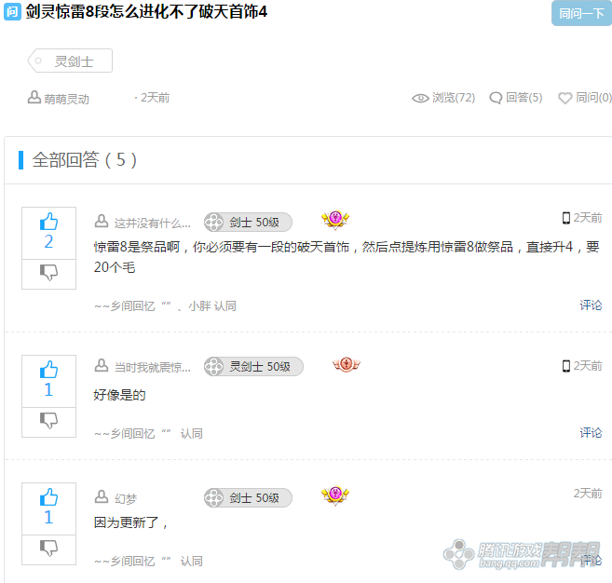Image resolution: width=612 pixels, height=583 pixels.
Task: Upvote the first answer about 惊雷8
Action: (48, 222)
